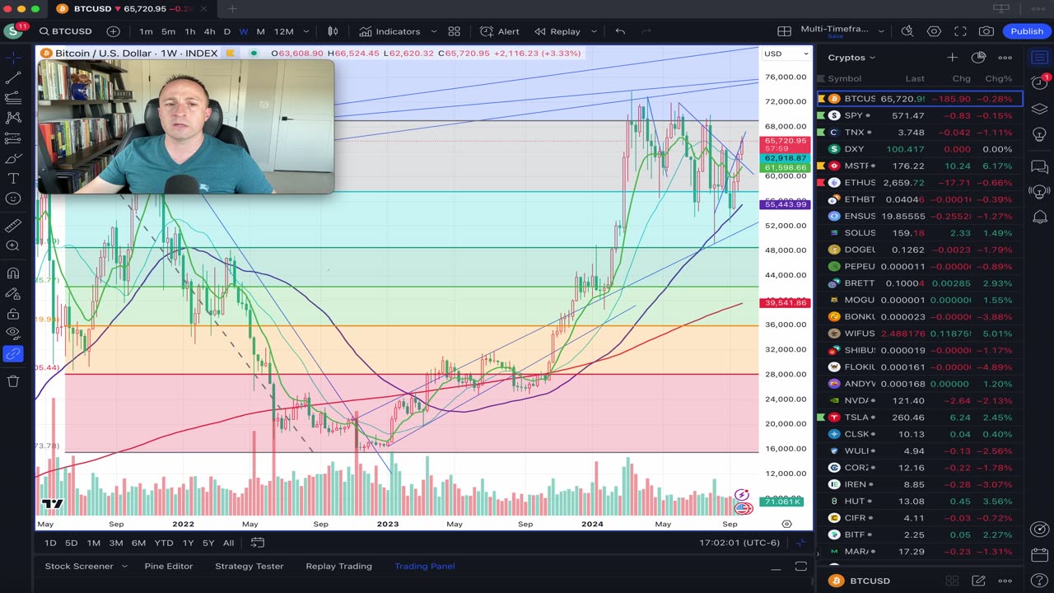Select the trend line drawing tool
Viewport: 1054px width, 593px height.
tap(13, 77)
